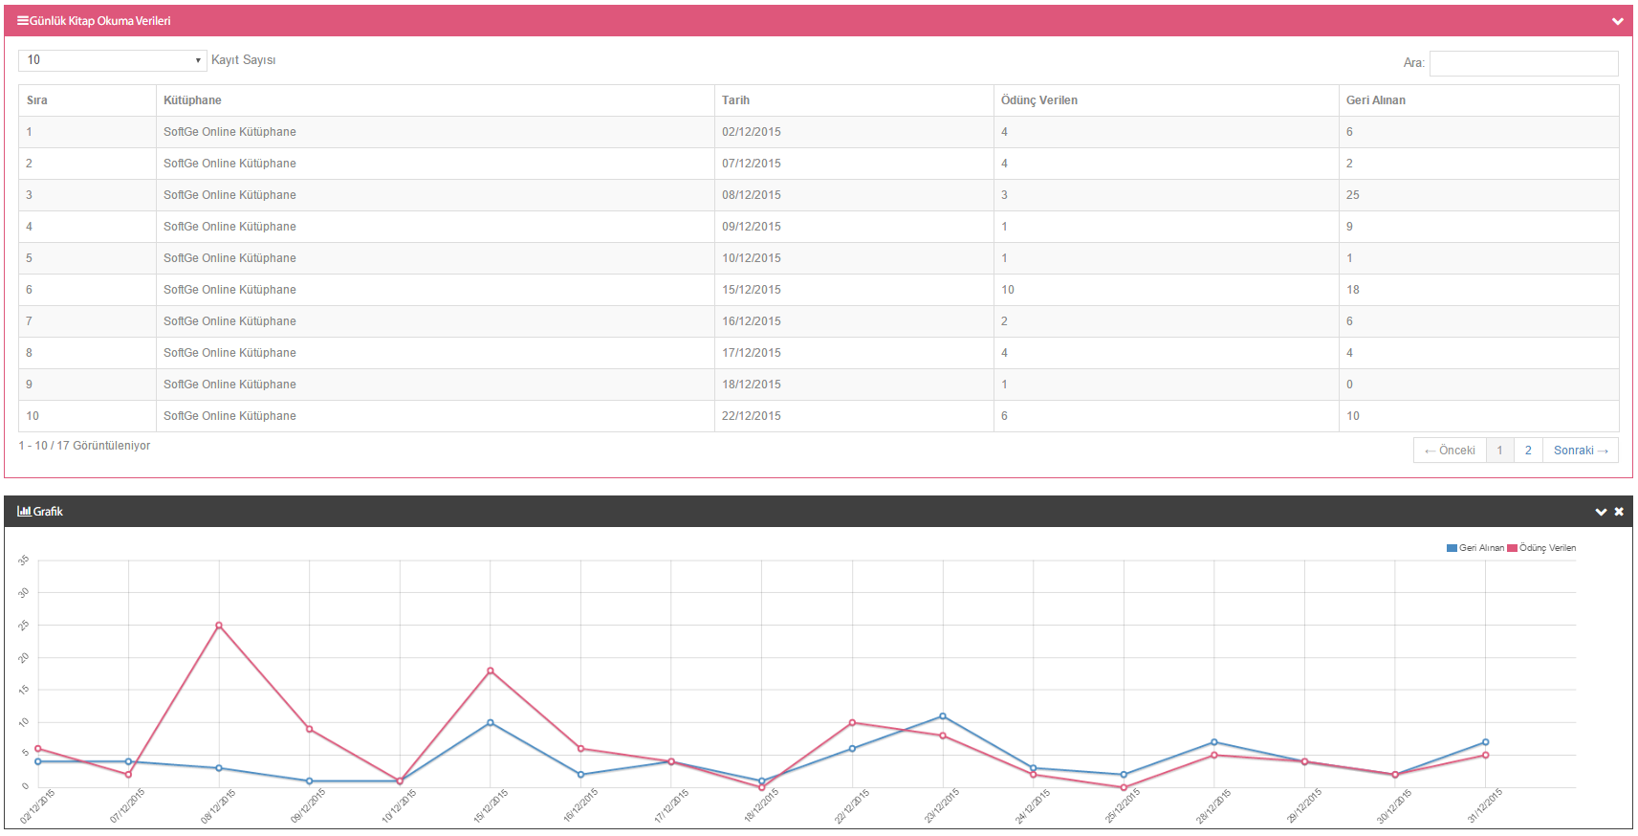
Task: Select pagination page 2
Action: pos(1528,451)
